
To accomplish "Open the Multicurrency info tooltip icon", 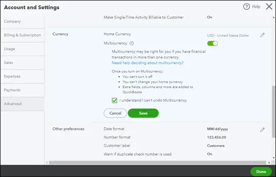I will (132, 43).
